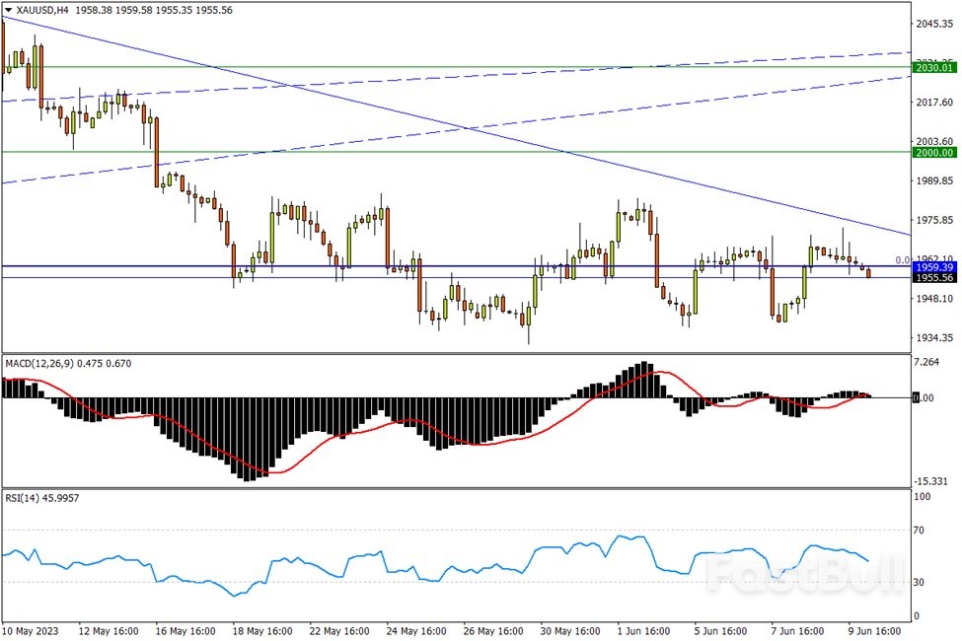This screenshot has width=962, height=641.
Task: Select the green 2000.00 price label
Action: coord(933,153)
